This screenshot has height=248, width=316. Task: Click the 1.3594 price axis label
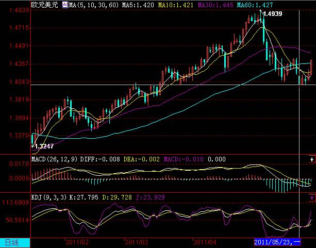point(19,118)
